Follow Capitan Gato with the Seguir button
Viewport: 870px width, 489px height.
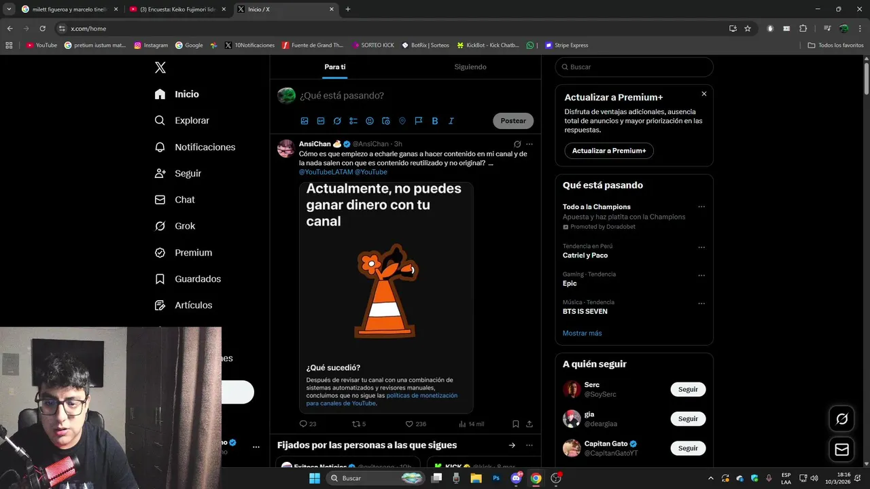[688, 448]
